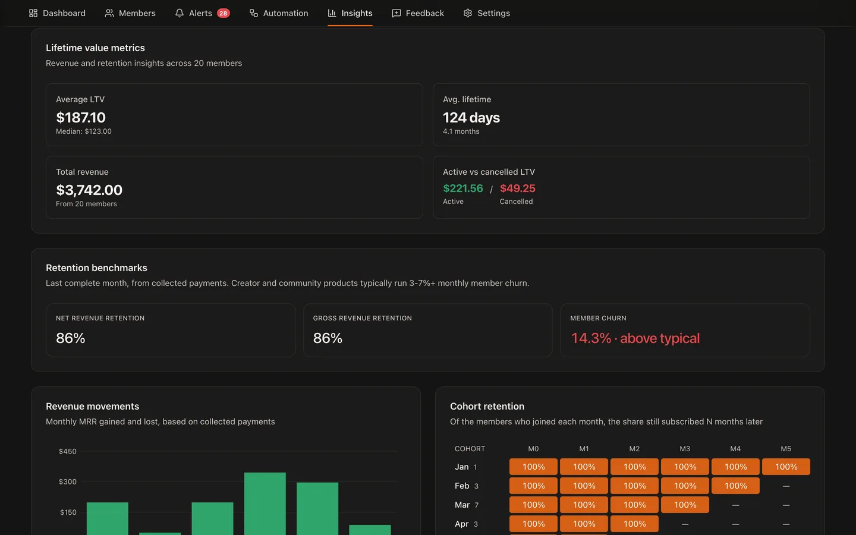Click the $150 axis label
The image size is (856, 535).
pyautogui.click(x=68, y=512)
